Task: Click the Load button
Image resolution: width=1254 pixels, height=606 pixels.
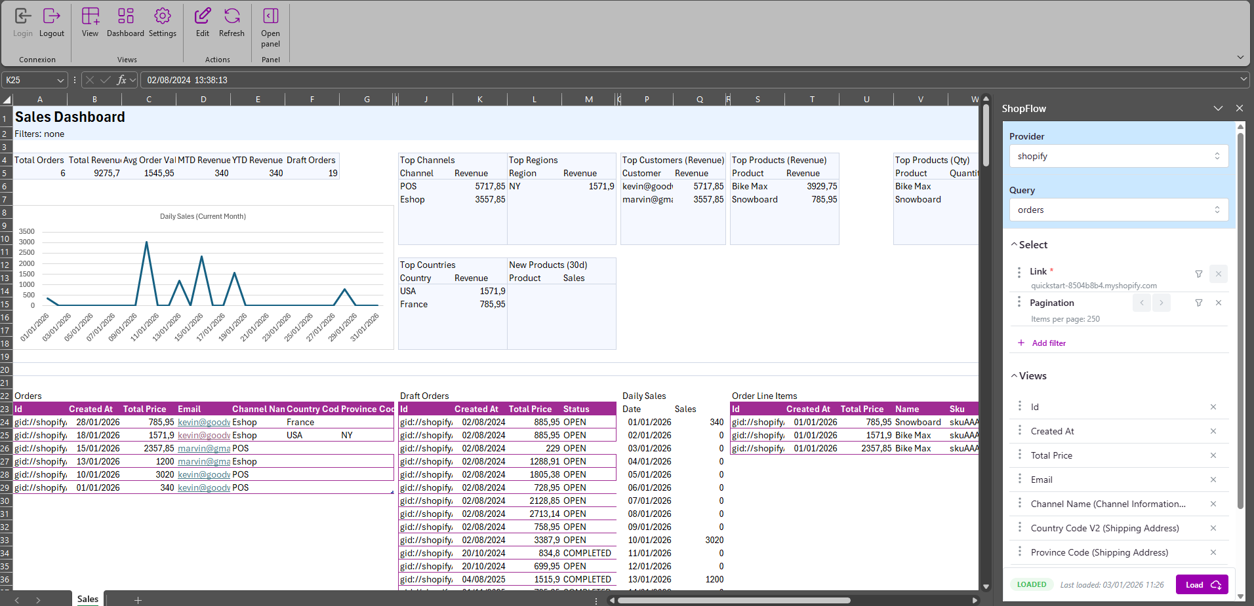Action: (1201, 584)
